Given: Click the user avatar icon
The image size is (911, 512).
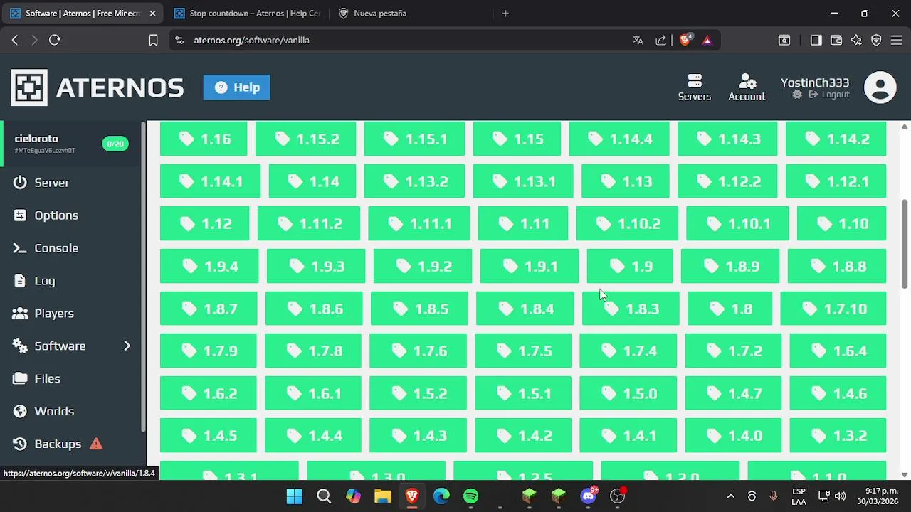Looking at the screenshot, I should click(880, 87).
